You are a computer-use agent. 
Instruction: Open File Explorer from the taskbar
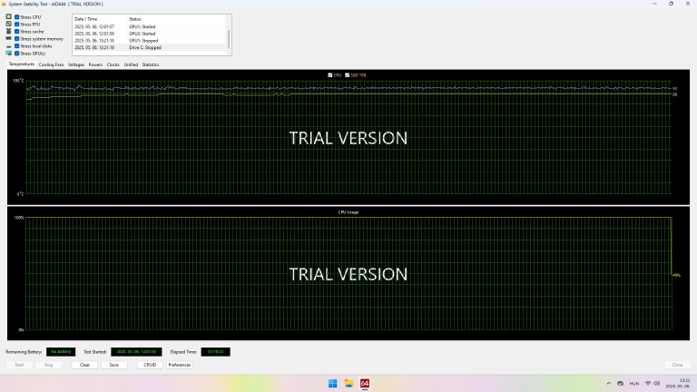[x=348, y=383]
